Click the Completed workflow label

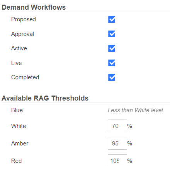click(25, 77)
